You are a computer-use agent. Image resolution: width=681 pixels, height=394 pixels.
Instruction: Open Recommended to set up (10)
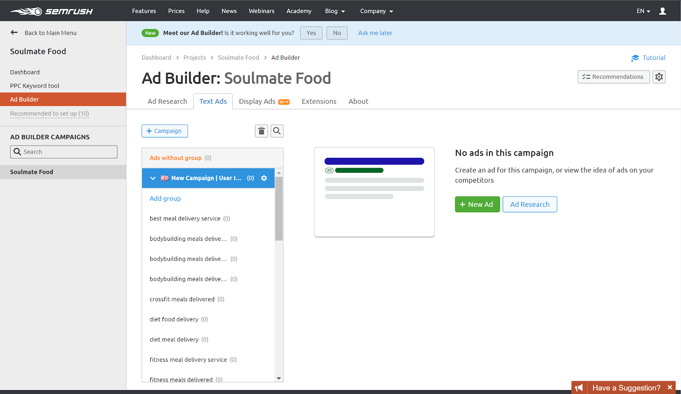pos(49,114)
